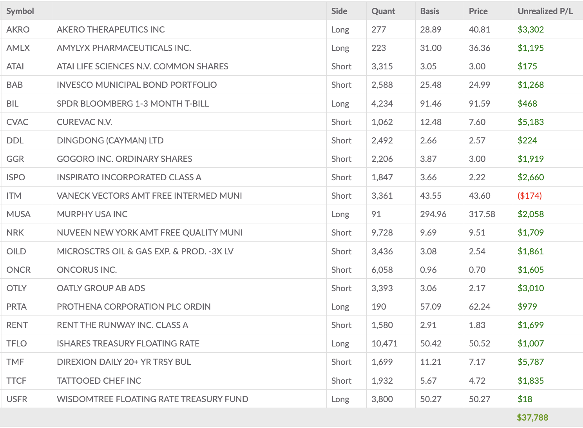The image size is (583, 428).
Task: Select MICROSCTRS OIL & GAS description
Action: pyautogui.click(x=145, y=251)
